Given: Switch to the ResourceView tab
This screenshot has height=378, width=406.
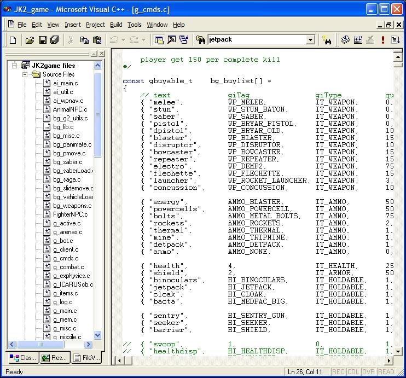Looking at the screenshot, I should 54,358.
